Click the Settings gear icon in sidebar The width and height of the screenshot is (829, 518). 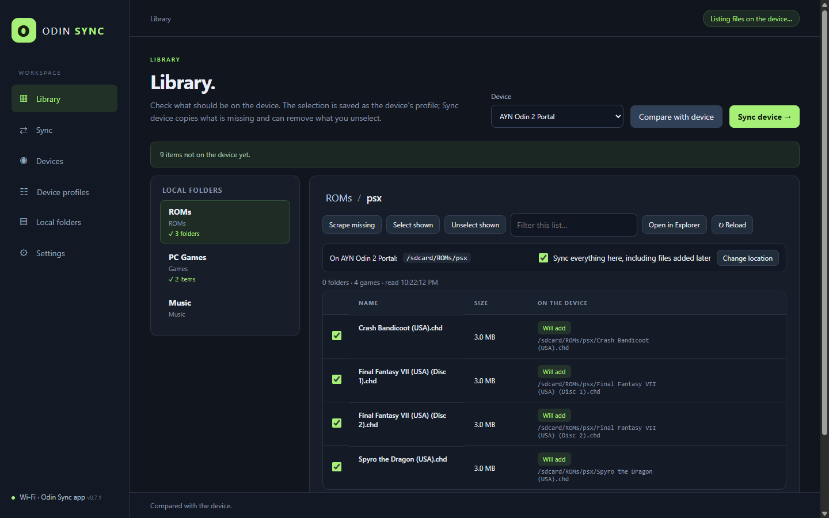click(x=24, y=253)
